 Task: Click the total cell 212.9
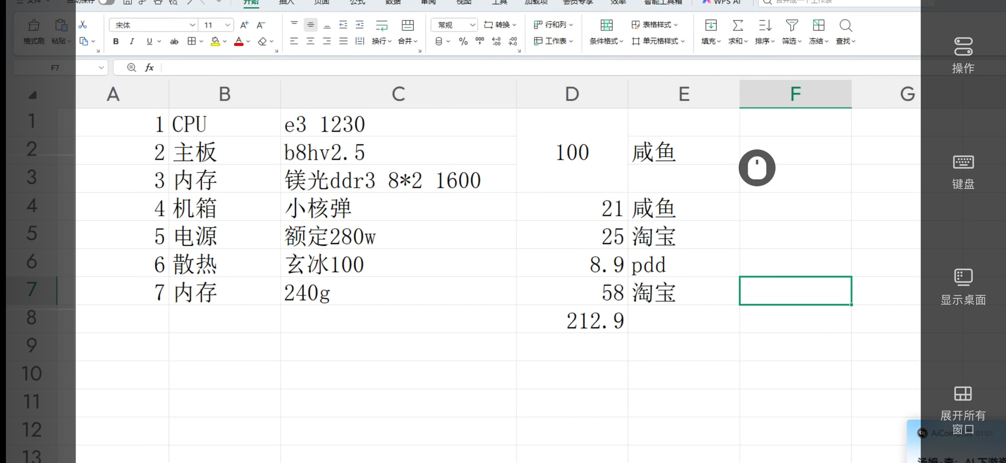coord(572,320)
